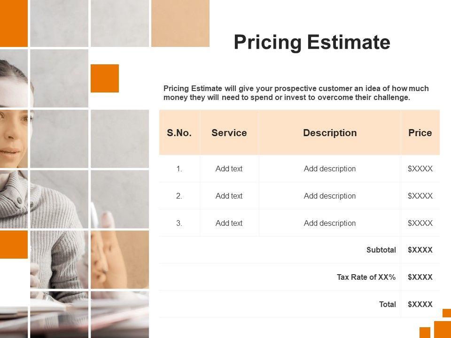Click the Tax Rate of XX% label
Viewport: 451px width, 338px height.
[x=366, y=277]
